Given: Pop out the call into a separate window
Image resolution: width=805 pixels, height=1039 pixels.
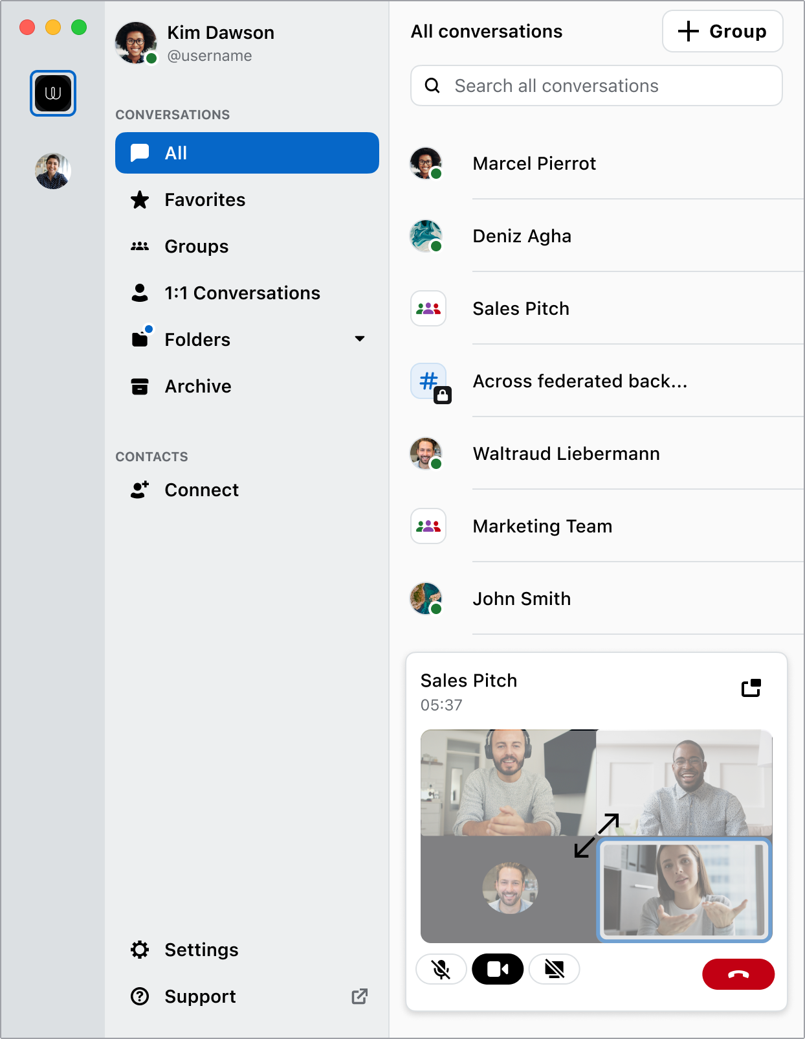Looking at the screenshot, I should 751,688.
